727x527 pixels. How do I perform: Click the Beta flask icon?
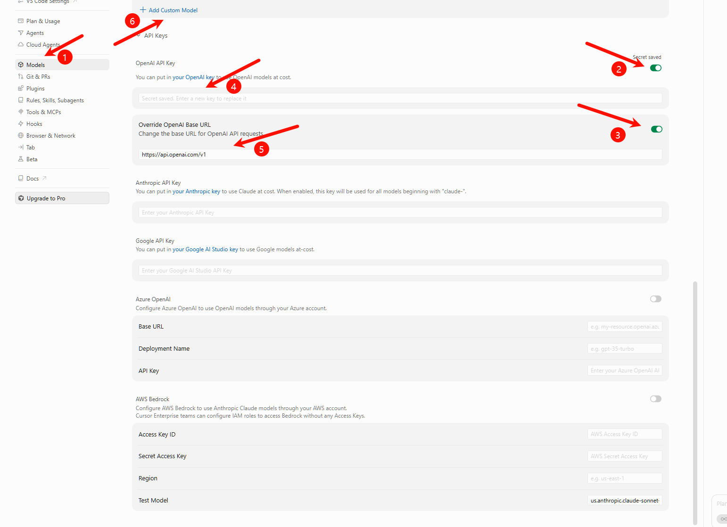tap(21, 159)
